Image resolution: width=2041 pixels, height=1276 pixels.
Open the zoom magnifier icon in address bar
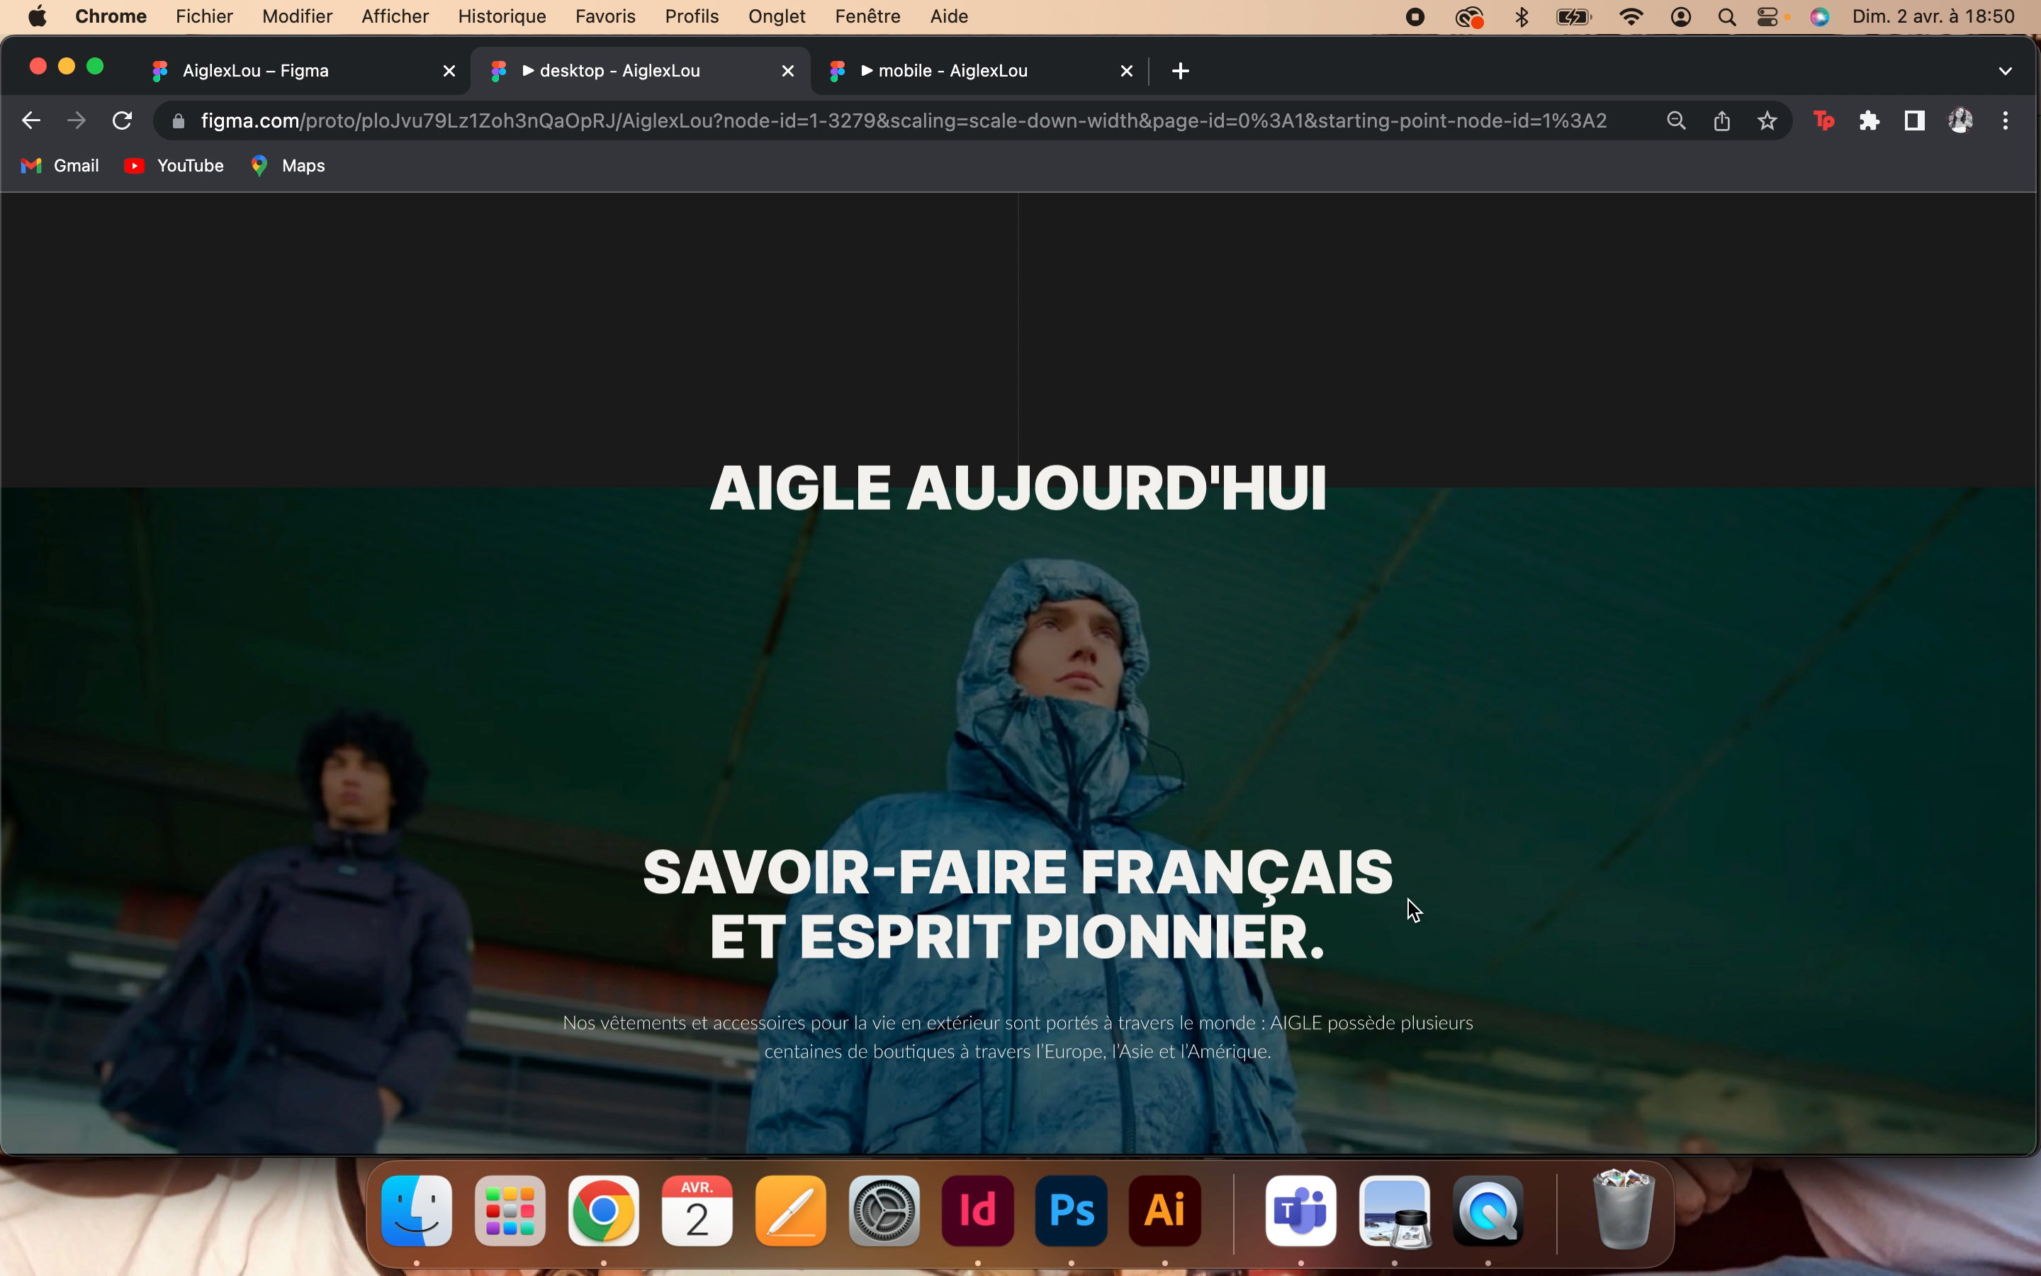1676,121
